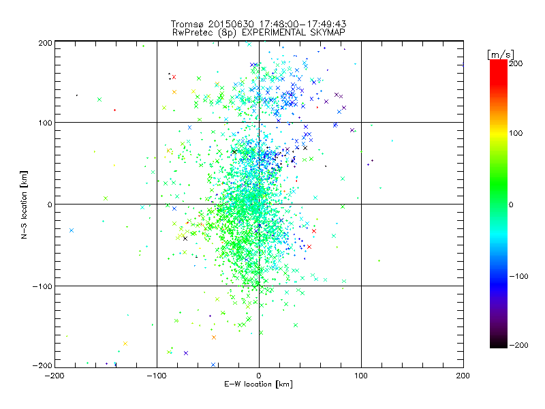Screen dimensions: 545x409
Task: Click the y-axis tick label '-100'
Action: (42, 286)
